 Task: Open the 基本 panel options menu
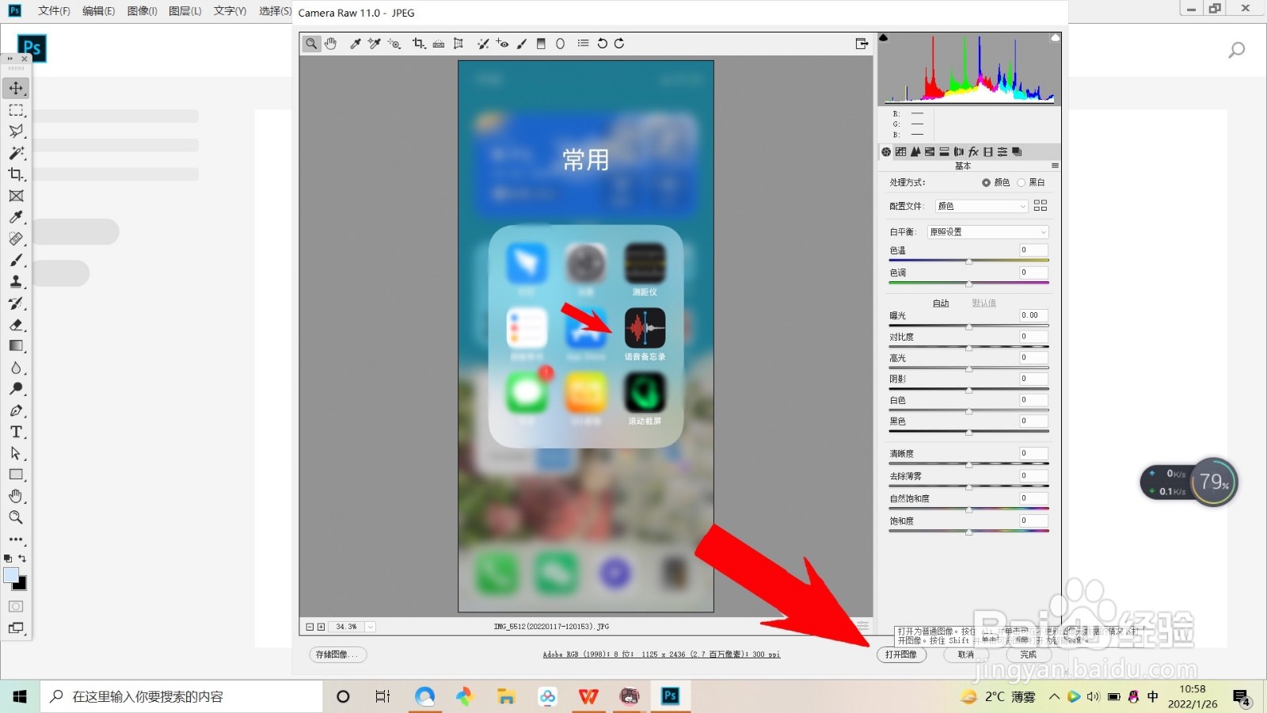pyautogui.click(x=1055, y=166)
